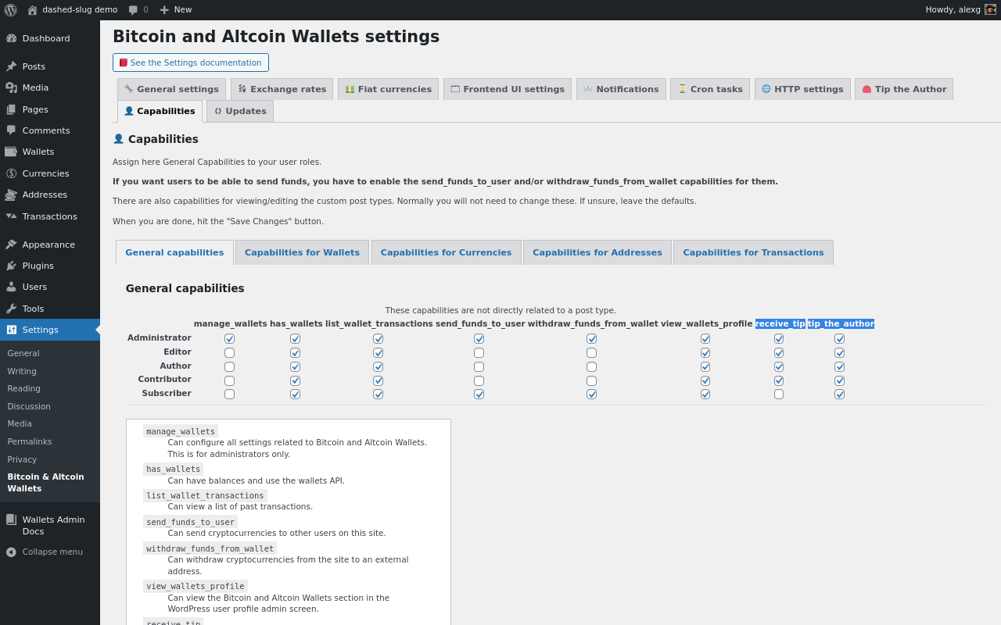Click the Users person icon
Viewport: 1001px width, 625px height.
point(11,287)
